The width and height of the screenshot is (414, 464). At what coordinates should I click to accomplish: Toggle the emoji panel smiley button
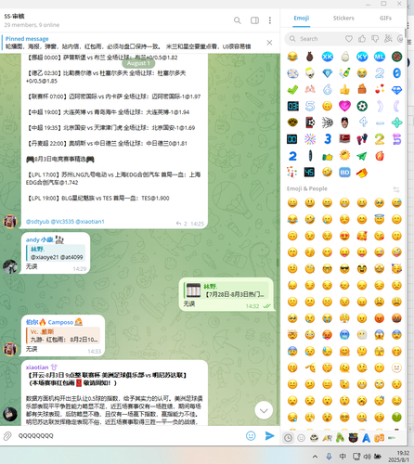(251, 436)
